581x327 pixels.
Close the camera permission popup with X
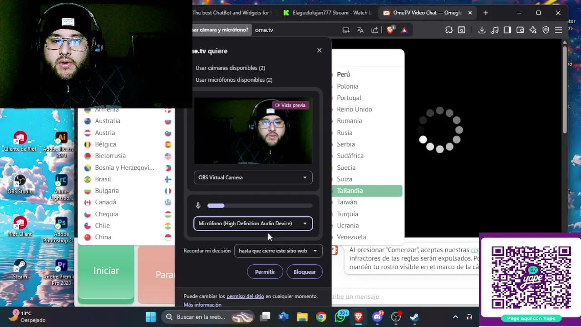(320, 50)
